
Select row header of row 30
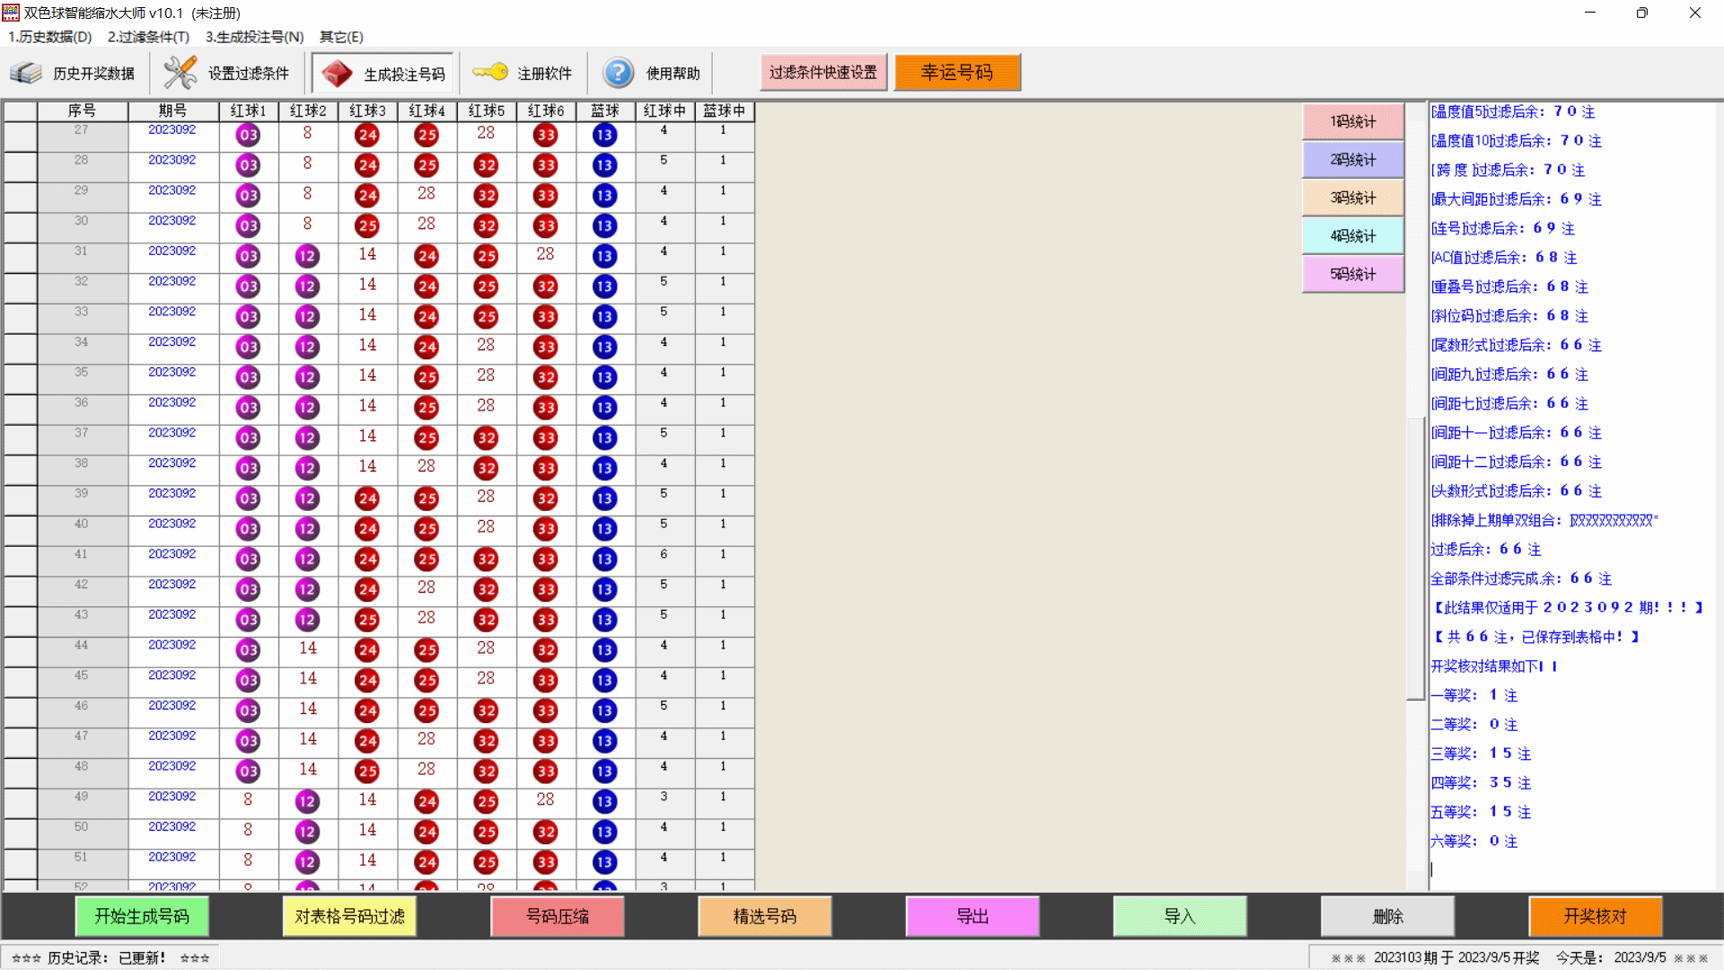(20, 227)
